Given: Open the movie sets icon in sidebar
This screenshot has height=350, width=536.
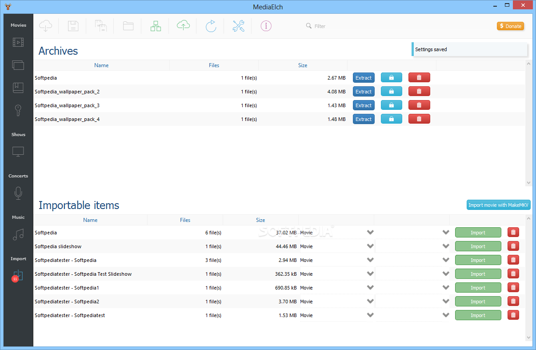Looking at the screenshot, I should (18, 65).
